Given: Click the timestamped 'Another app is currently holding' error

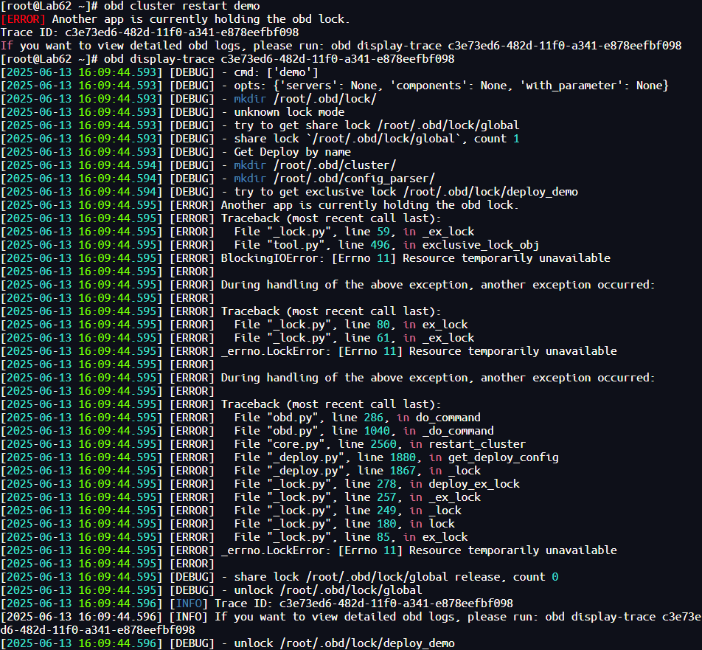Looking at the screenshot, I should coord(370,205).
